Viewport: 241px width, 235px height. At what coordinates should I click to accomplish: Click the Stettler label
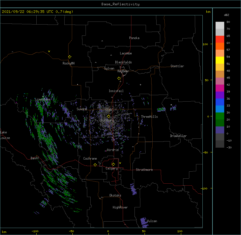tap(177, 66)
